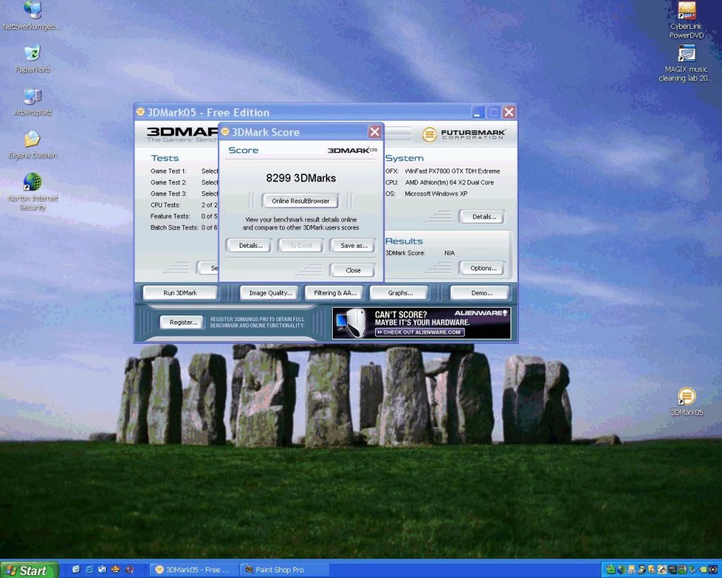The width and height of the screenshot is (722, 578).
Task: Switch to Paint Shop Pro taskbar button
Action: pyautogui.click(x=286, y=570)
